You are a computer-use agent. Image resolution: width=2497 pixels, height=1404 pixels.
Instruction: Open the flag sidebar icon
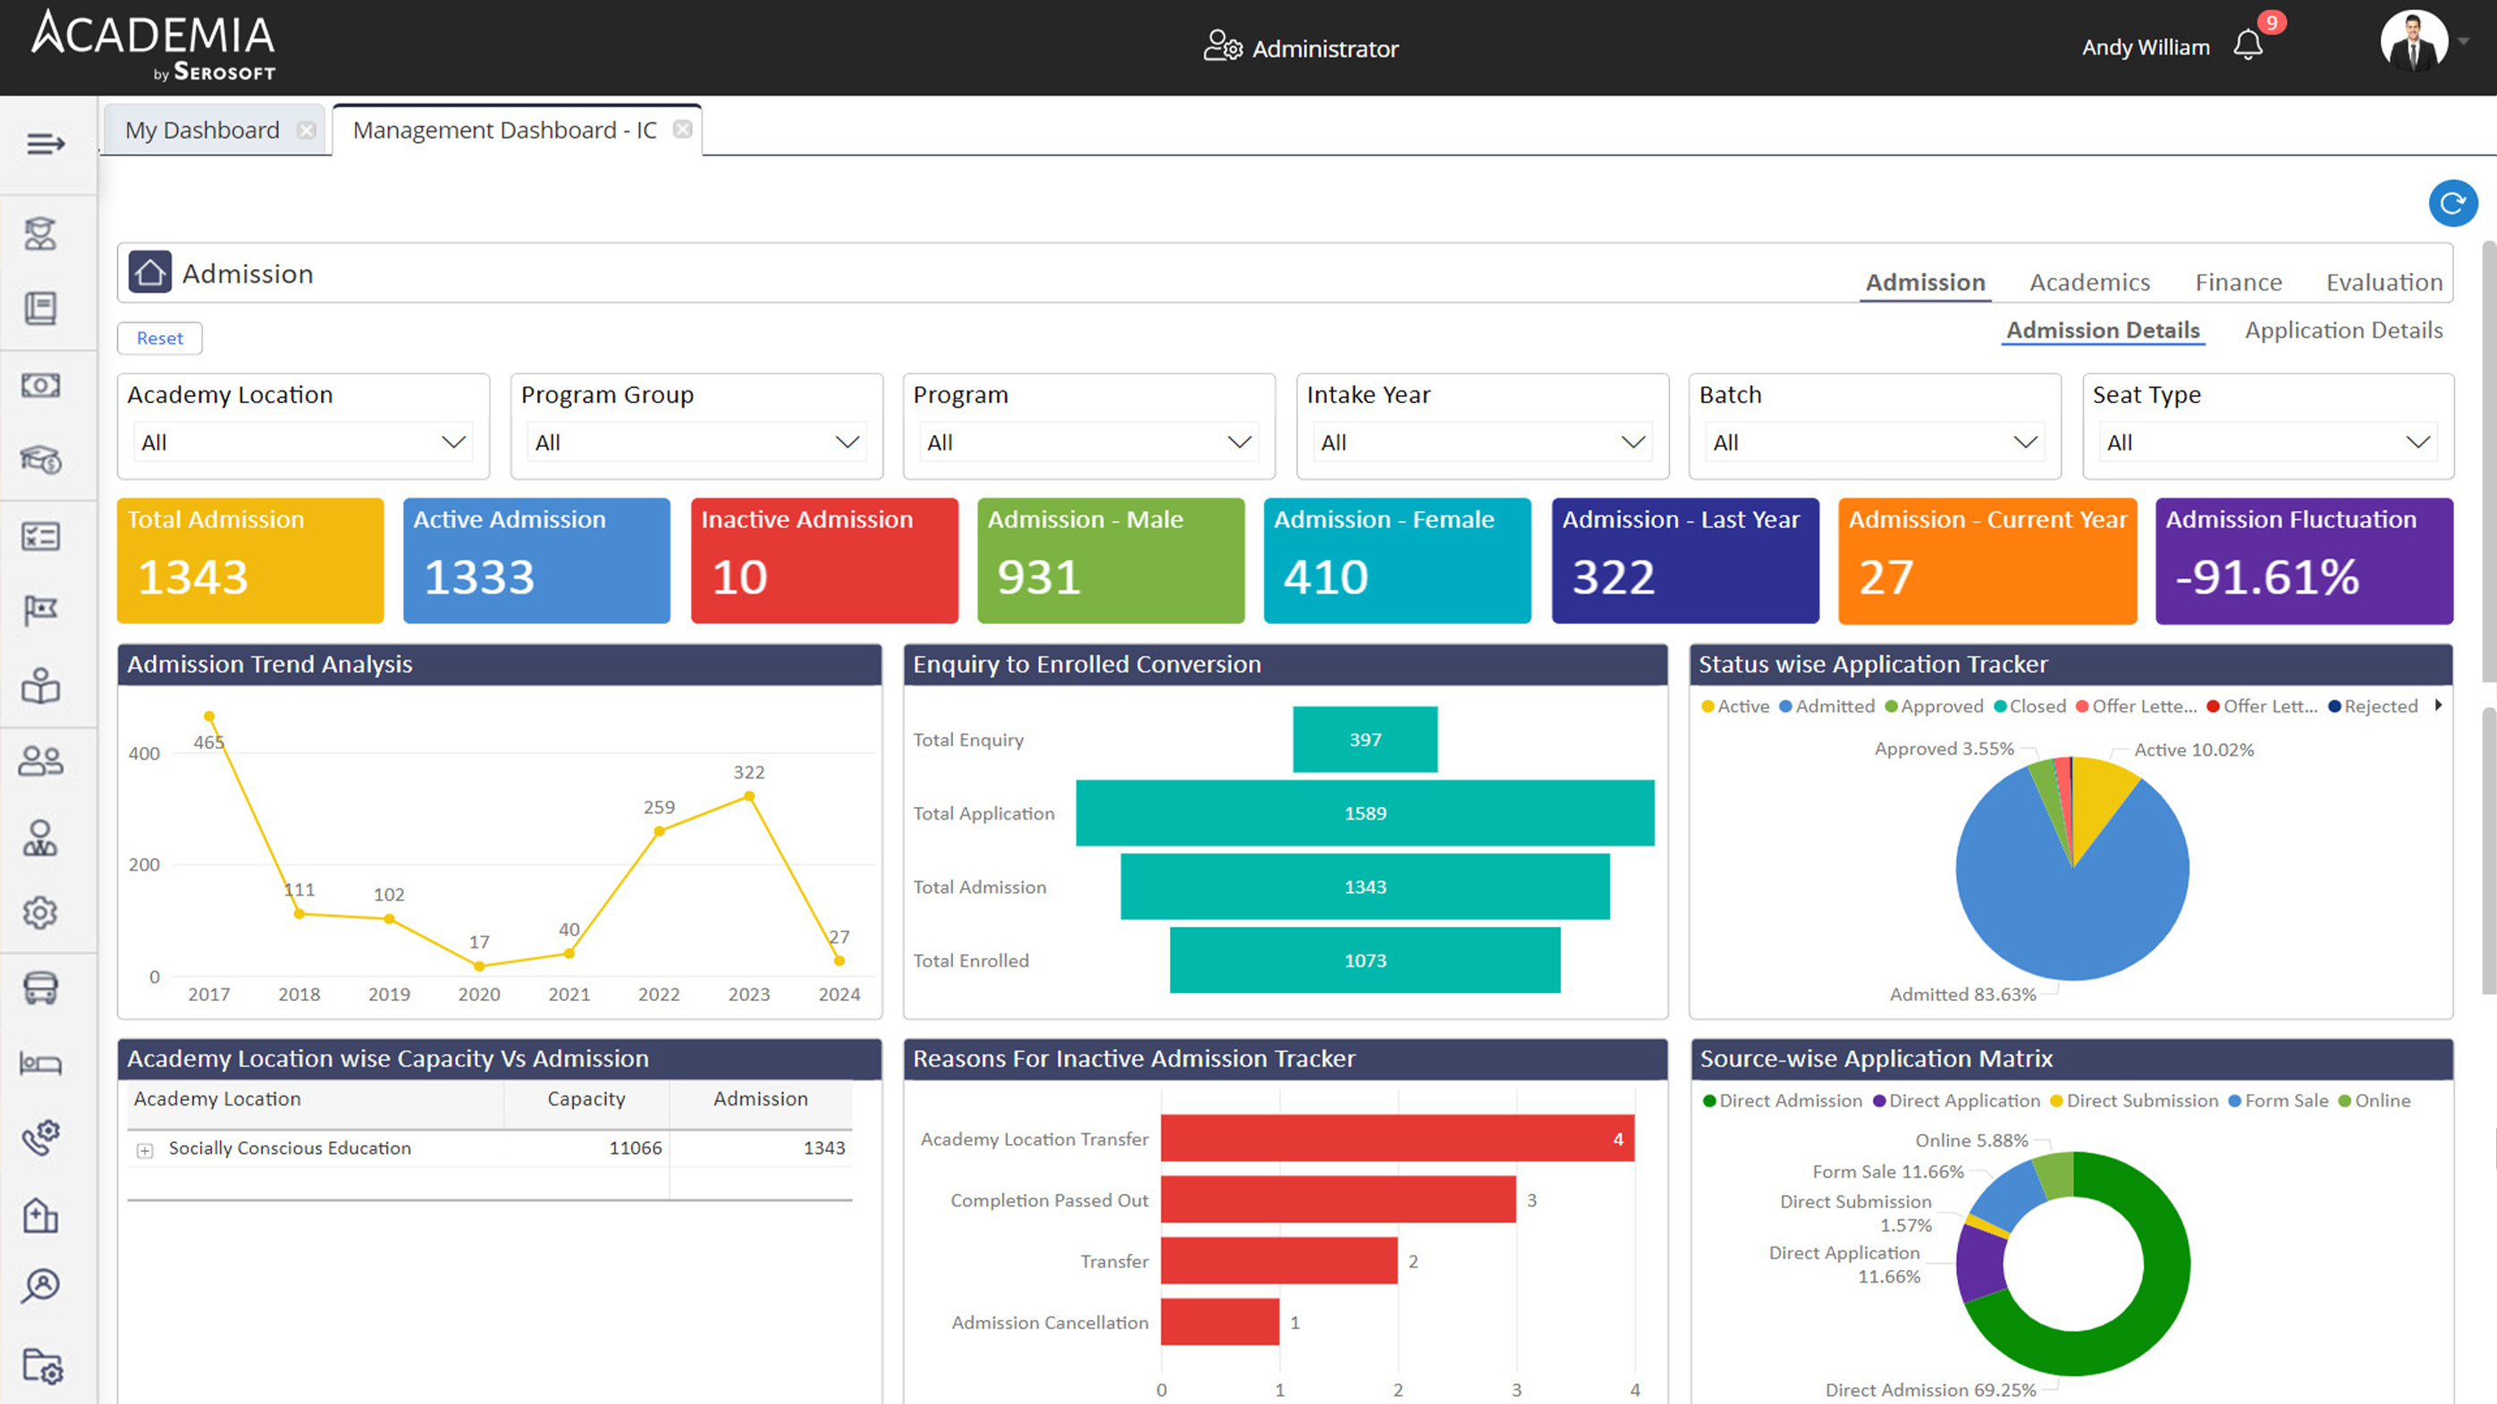tap(41, 610)
